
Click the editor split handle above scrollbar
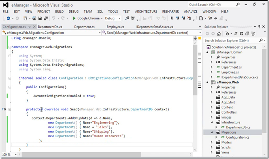(x=195, y=38)
